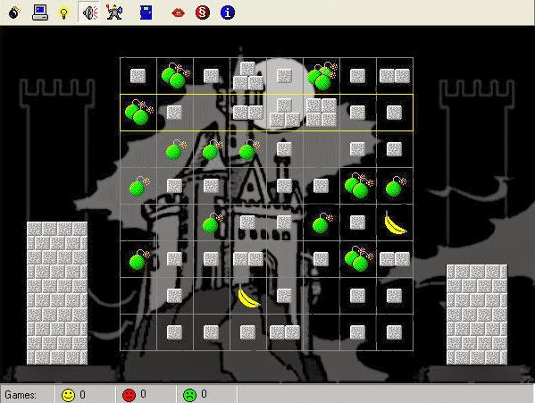Click the "Games:" label in the status bar
The image size is (535, 403).
pos(21,395)
